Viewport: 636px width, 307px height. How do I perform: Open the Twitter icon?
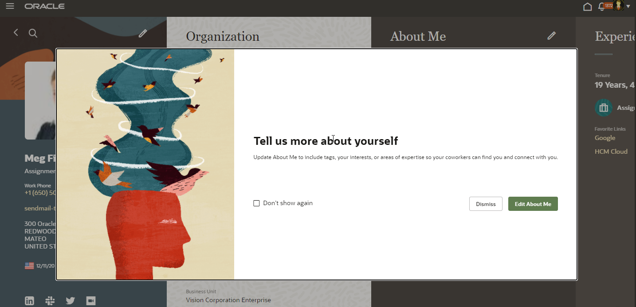(x=70, y=301)
